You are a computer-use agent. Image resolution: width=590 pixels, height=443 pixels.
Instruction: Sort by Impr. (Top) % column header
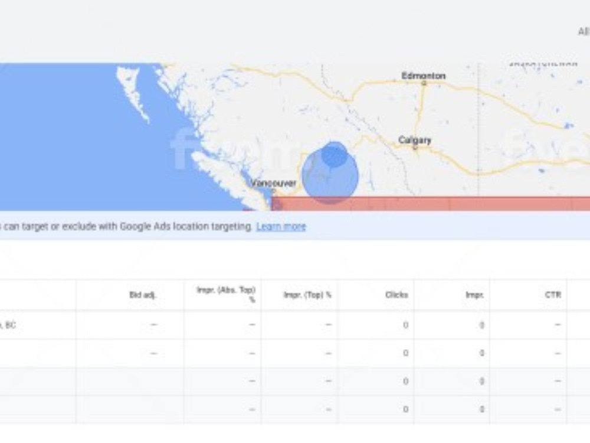pyautogui.click(x=307, y=295)
